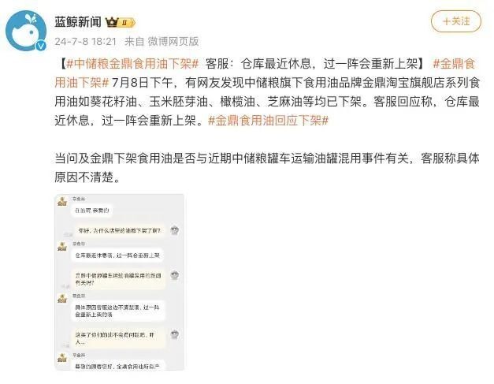This screenshot has width=494, height=384.
Task: Click the shop avatar in the chat screenshot's first message
Action: (x=62, y=202)
